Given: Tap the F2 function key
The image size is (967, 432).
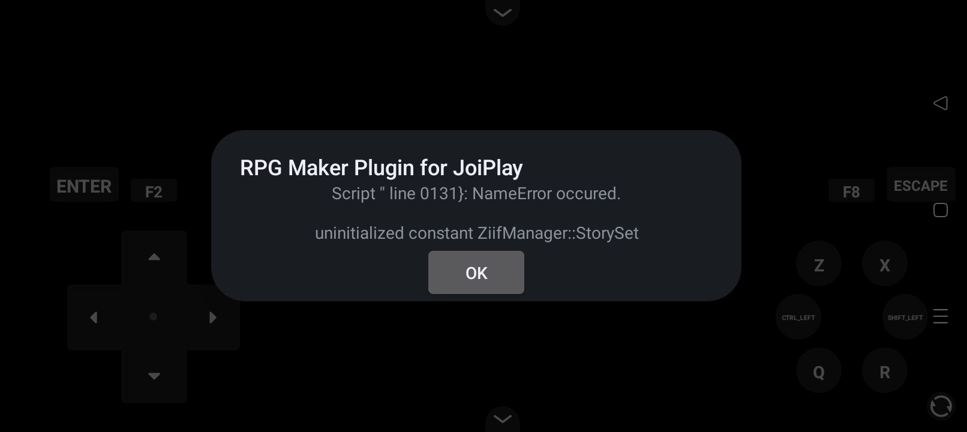Looking at the screenshot, I should (154, 191).
